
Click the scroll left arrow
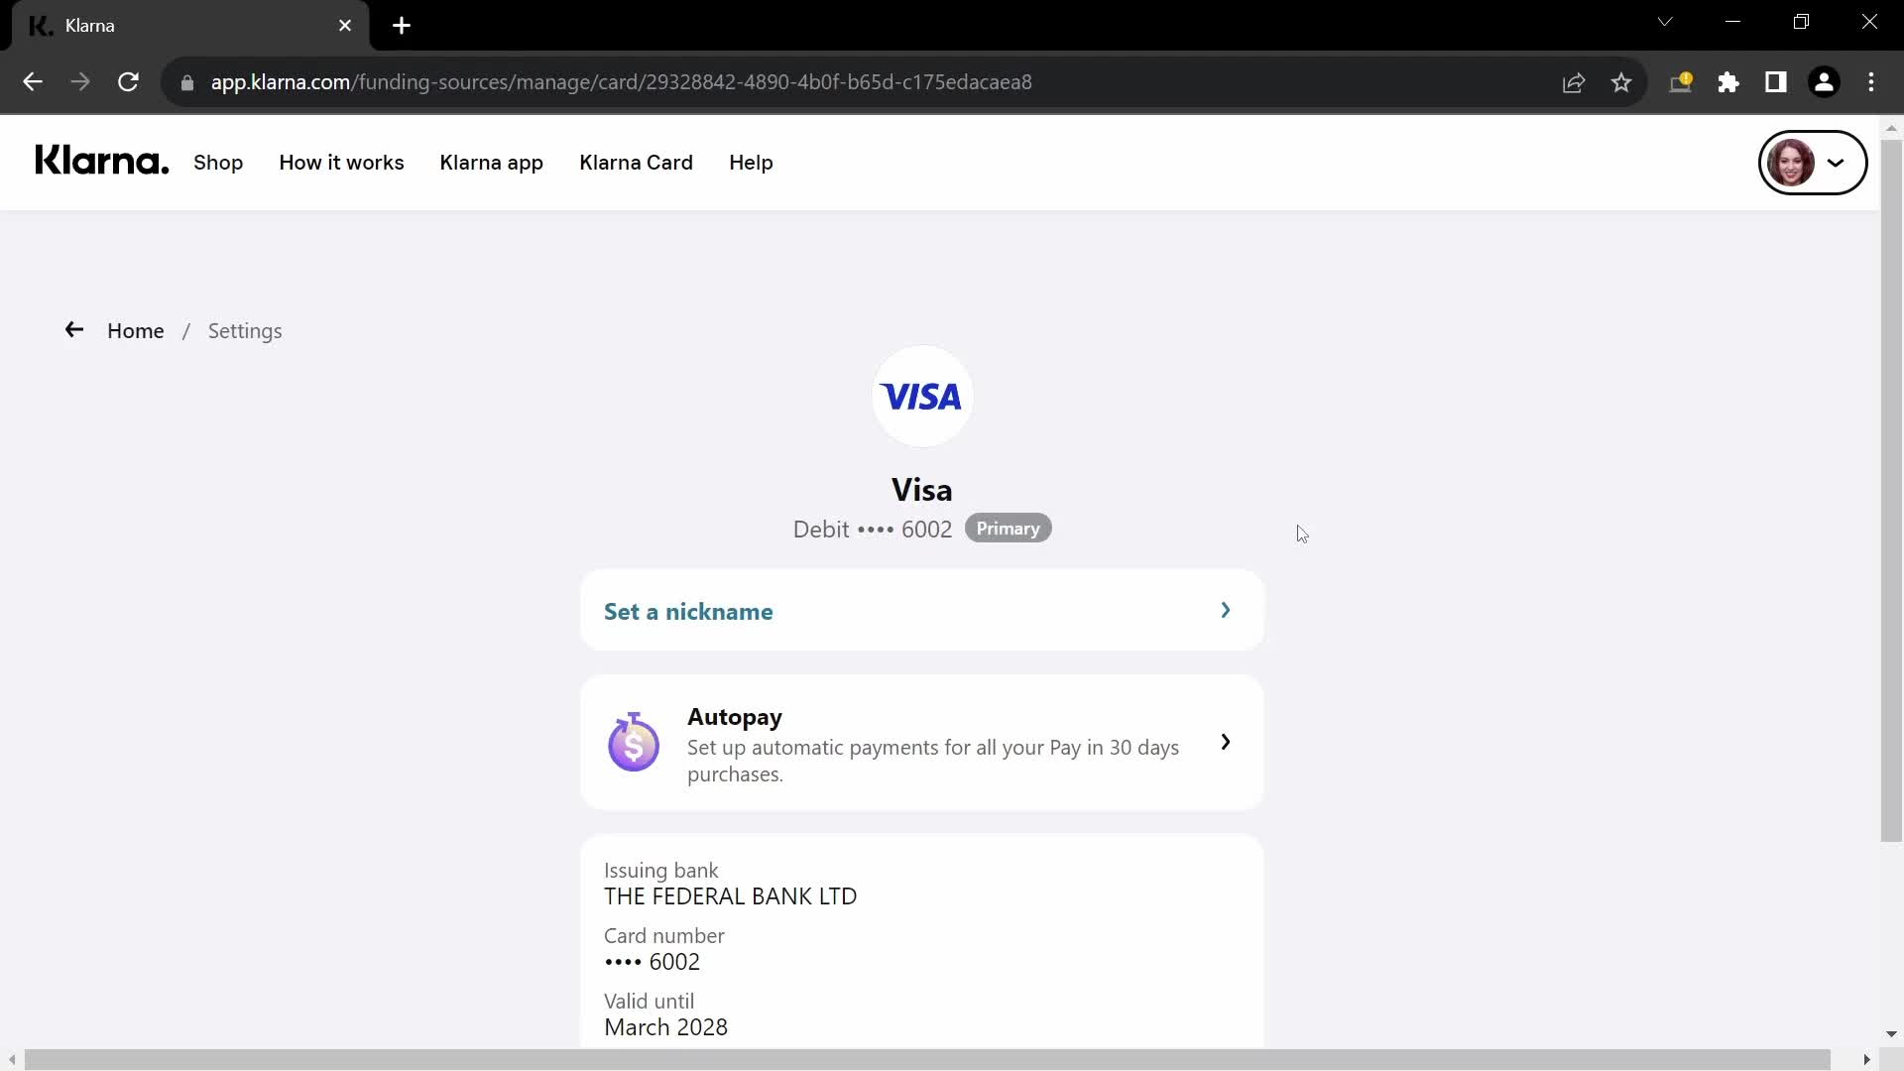point(11,1060)
